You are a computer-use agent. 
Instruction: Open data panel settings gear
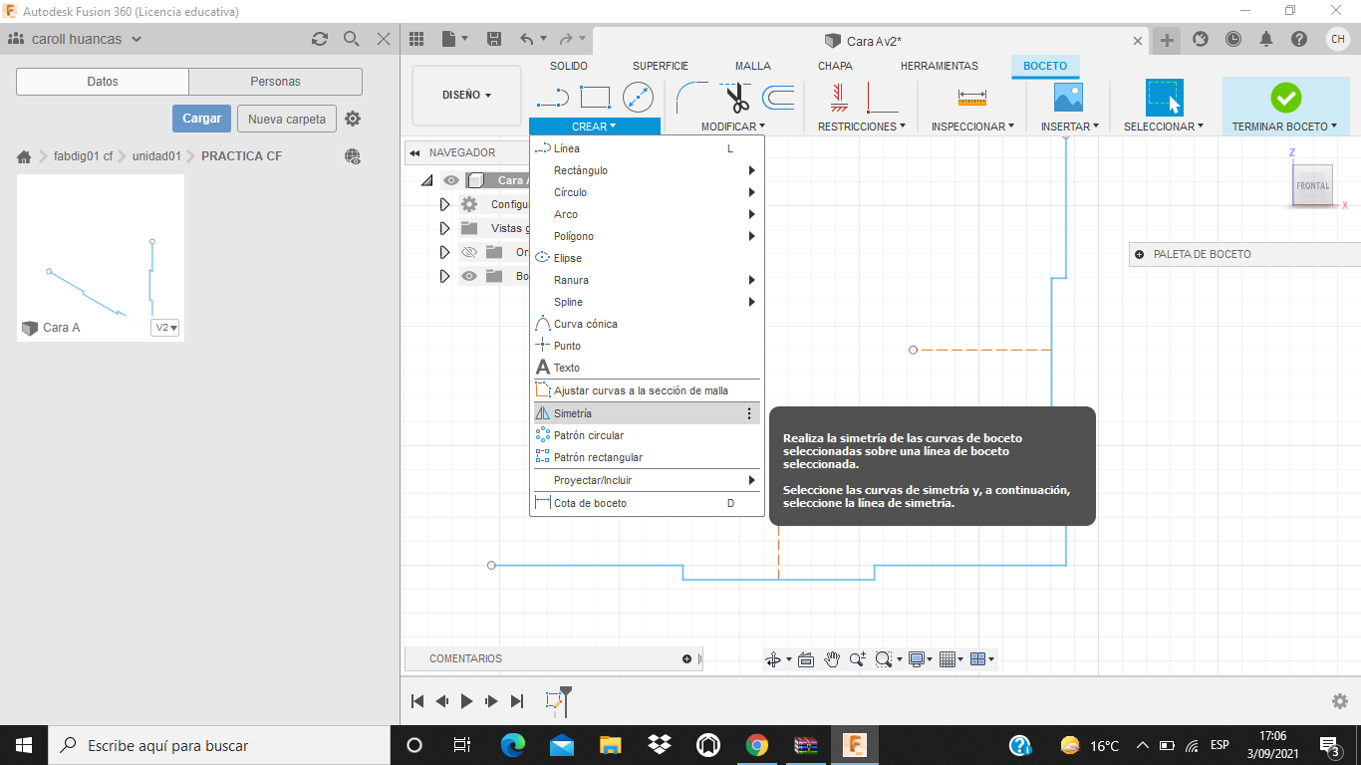353,119
